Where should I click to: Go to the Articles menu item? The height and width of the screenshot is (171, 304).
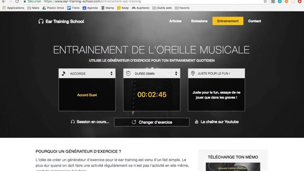click(x=175, y=21)
